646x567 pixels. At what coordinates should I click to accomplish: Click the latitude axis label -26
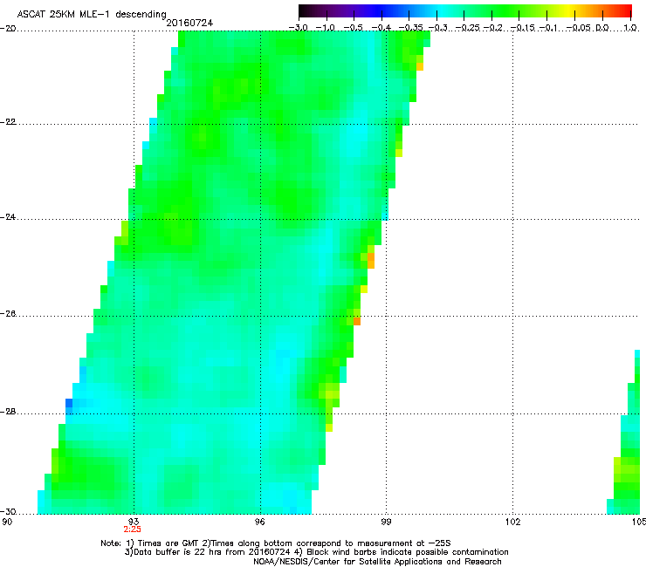coord(8,314)
